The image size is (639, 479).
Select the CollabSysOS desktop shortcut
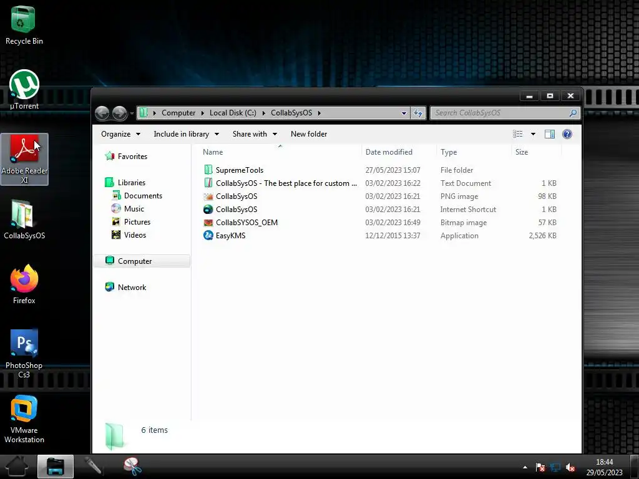pyautogui.click(x=24, y=219)
